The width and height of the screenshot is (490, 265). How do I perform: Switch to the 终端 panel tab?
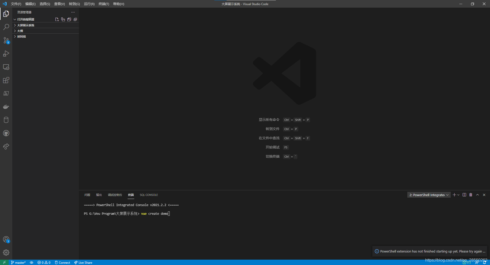point(131,195)
